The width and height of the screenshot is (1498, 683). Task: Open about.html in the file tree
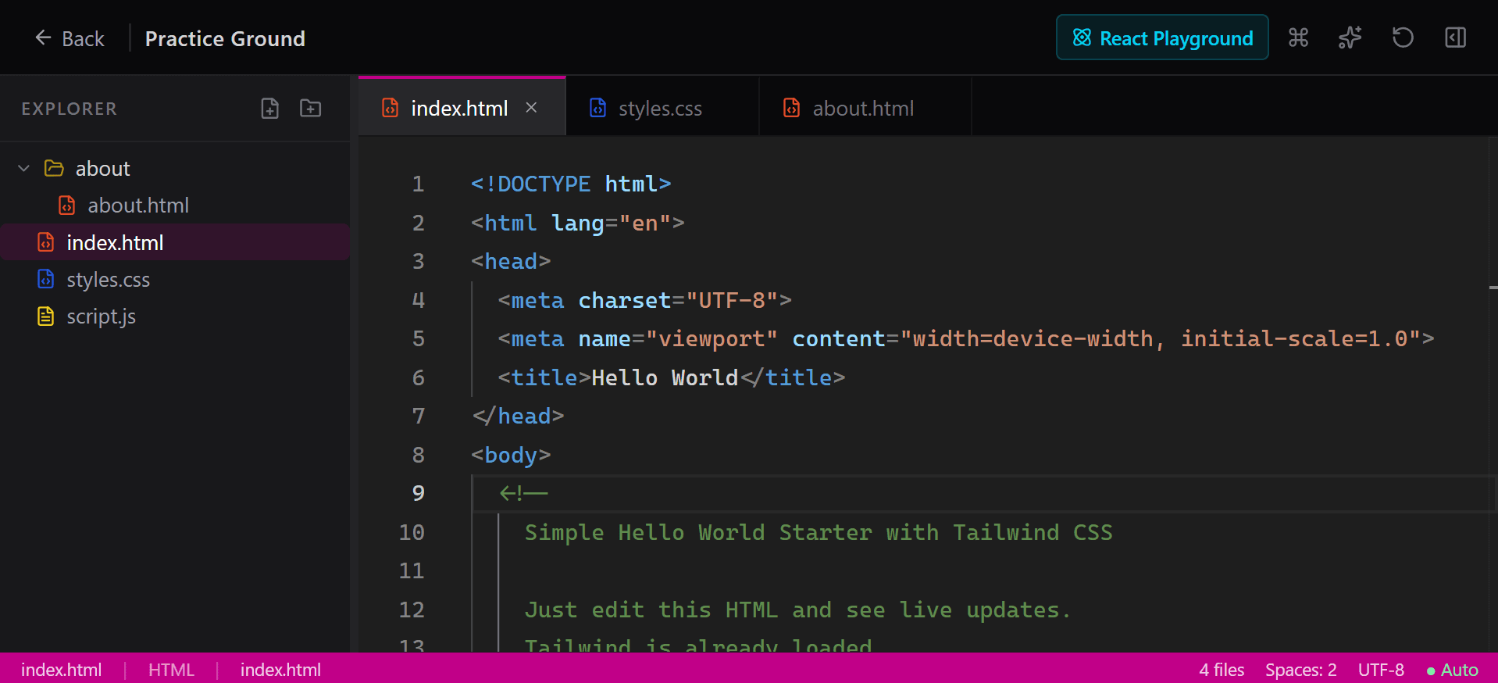point(138,206)
